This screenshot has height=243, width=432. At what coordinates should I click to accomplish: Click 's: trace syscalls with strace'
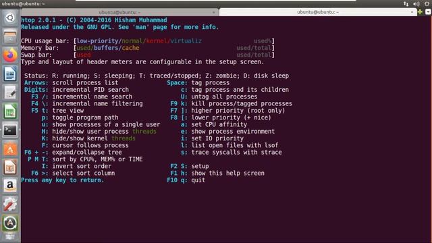[x=232, y=153]
